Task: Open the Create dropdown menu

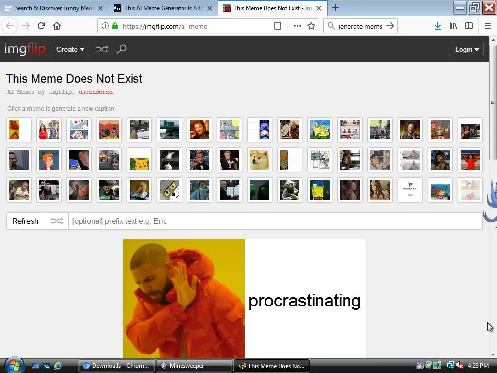Action: [70, 49]
